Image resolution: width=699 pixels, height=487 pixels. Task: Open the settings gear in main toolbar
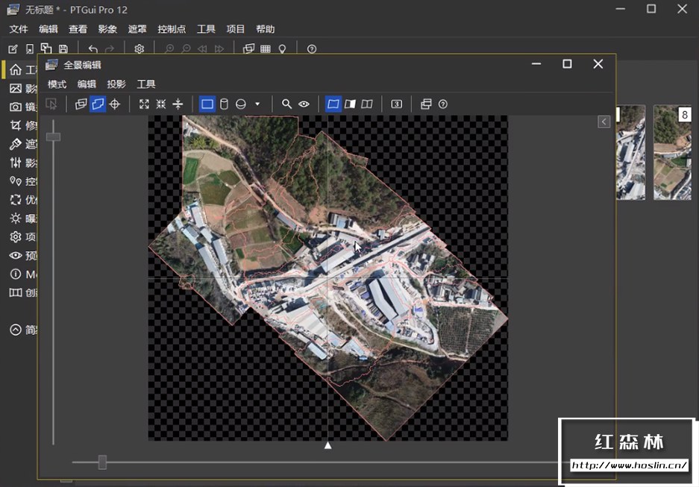[x=139, y=49]
